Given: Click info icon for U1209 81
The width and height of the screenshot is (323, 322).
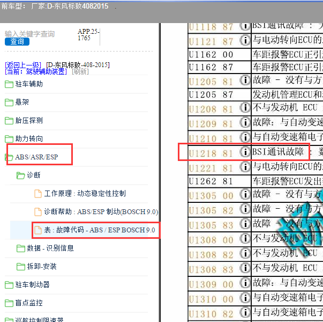Looking at the screenshot, I should [245, 122].
